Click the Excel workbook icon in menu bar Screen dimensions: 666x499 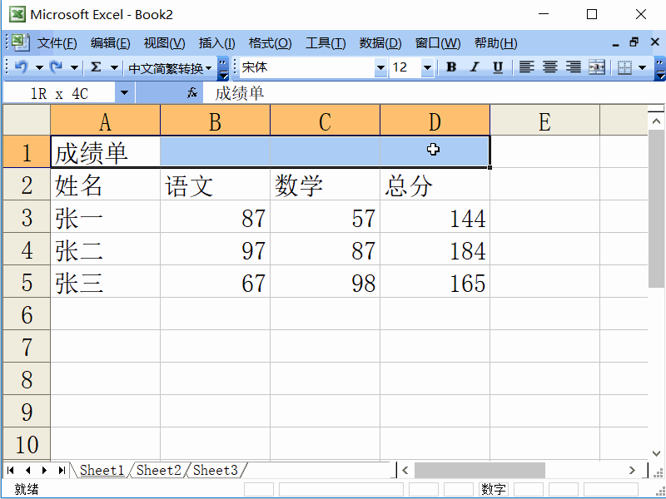20,42
